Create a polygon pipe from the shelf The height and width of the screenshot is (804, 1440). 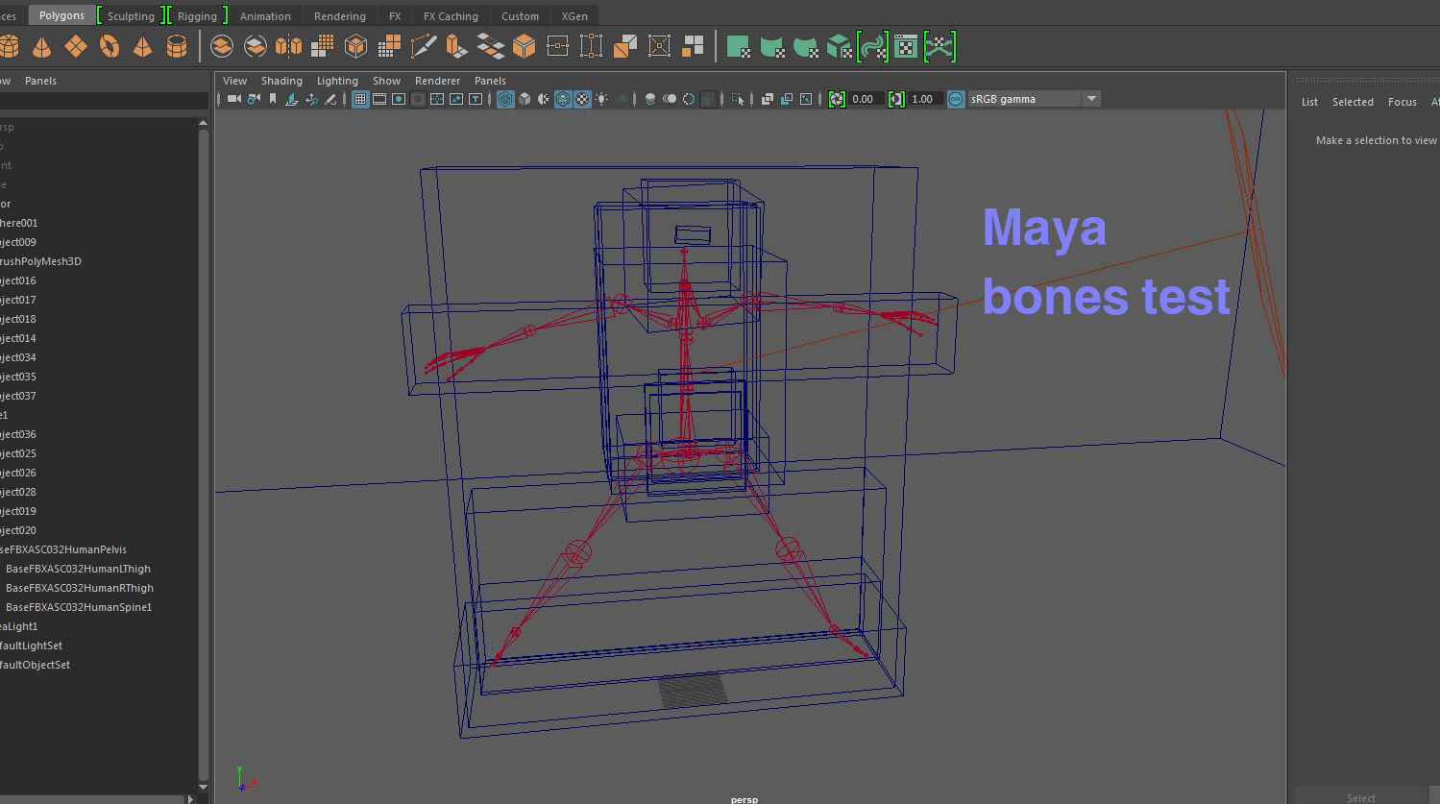[177, 46]
